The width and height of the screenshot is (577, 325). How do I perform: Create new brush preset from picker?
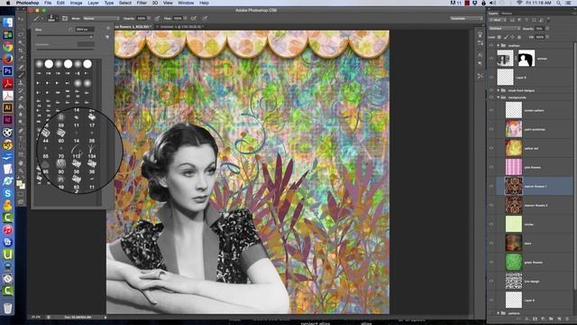(x=107, y=37)
